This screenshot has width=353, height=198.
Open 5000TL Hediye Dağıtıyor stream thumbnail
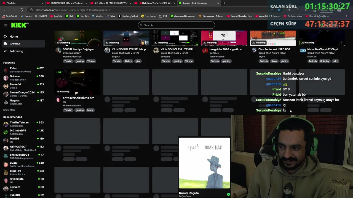tap(77, 38)
